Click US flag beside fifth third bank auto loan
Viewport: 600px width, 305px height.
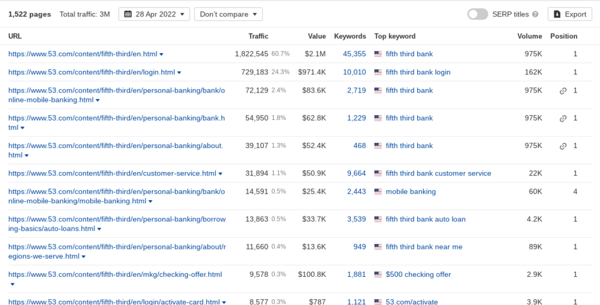pos(378,220)
